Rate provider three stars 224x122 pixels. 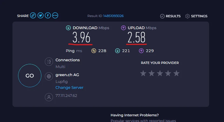160,73
